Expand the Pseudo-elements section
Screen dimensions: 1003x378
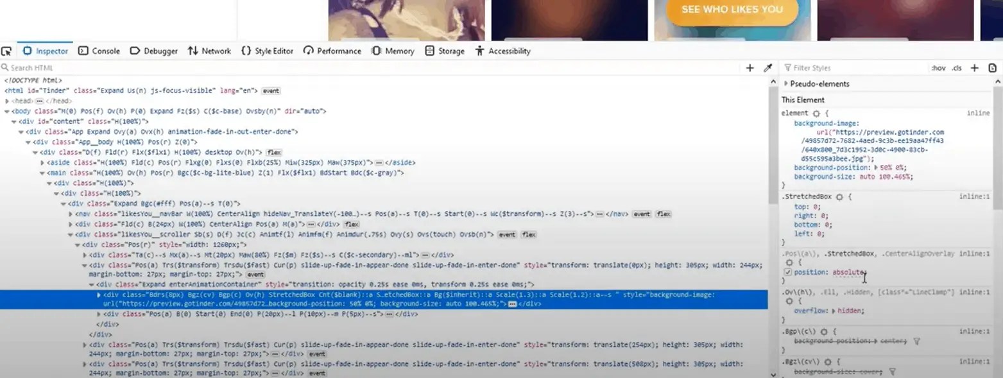click(x=787, y=83)
